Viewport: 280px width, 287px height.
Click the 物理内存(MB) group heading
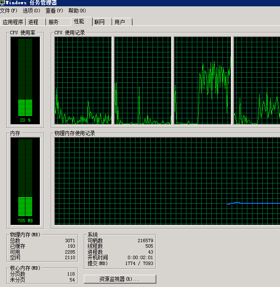(25, 235)
